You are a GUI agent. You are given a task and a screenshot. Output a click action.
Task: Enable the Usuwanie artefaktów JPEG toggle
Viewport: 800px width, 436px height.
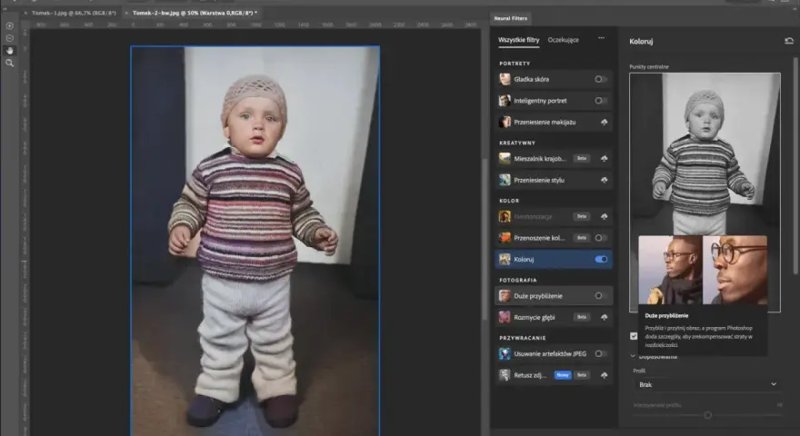[601, 353]
